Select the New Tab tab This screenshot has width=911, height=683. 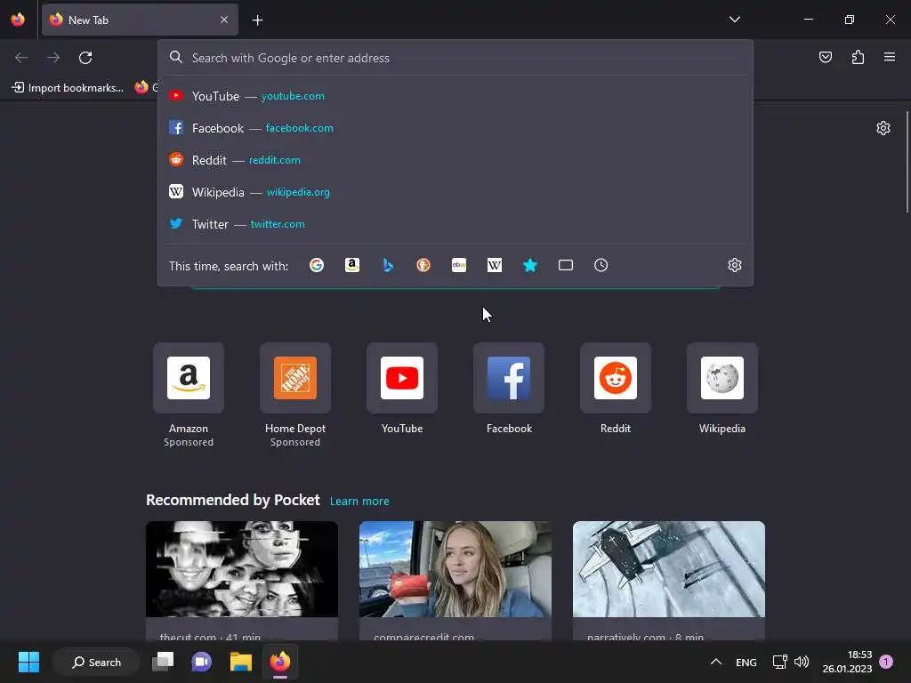point(140,20)
